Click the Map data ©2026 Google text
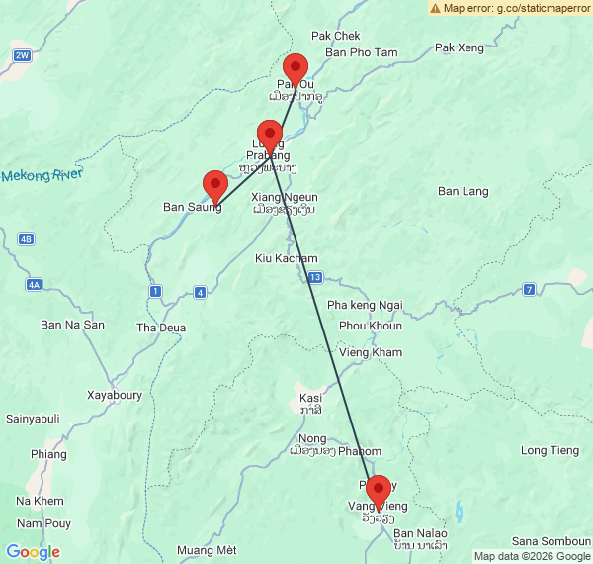 (x=532, y=556)
